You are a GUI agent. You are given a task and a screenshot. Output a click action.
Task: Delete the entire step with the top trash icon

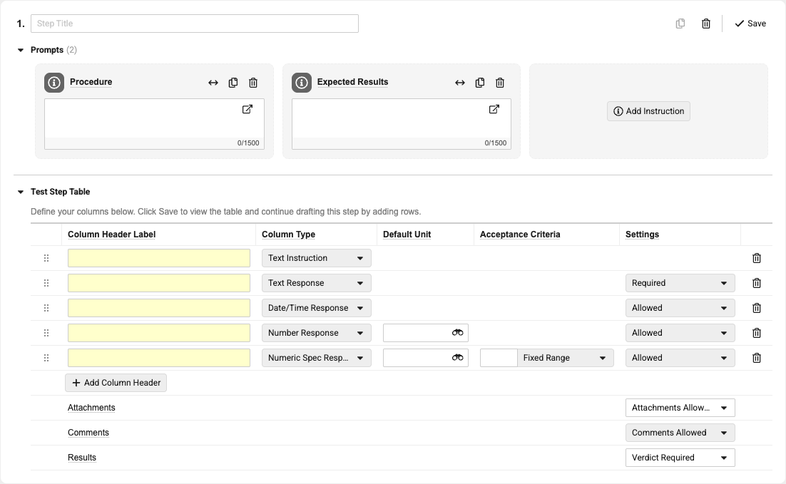click(x=706, y=24)
